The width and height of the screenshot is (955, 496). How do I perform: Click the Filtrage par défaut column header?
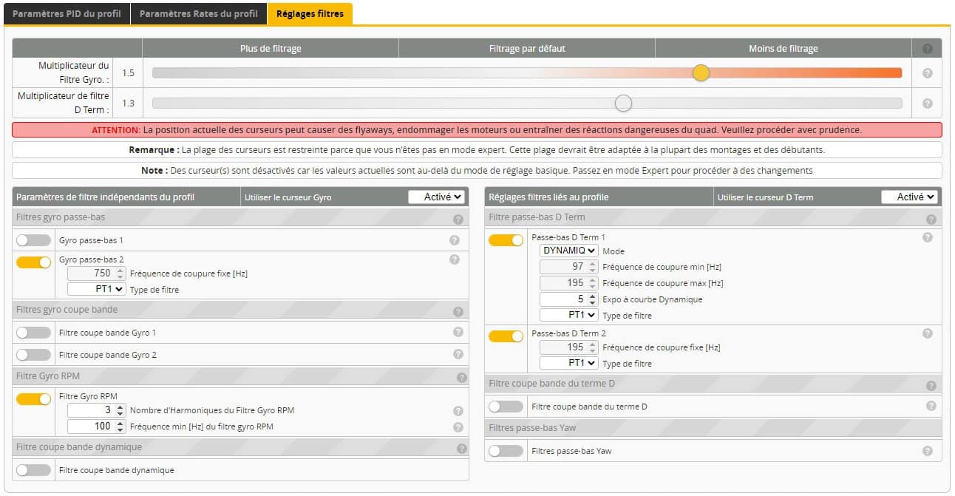pos(527,49)
